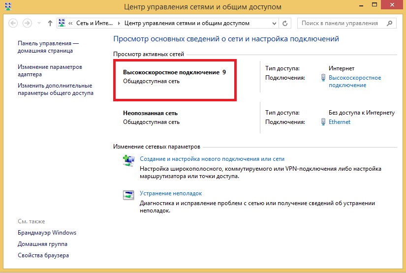The width and height of the screenshot is (406, 273).
Task: Click the troubleshooting icon beside Устранение неполадок
Action: pos(128,194)
